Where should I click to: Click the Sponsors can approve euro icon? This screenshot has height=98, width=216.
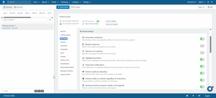(x=83, y=51)
